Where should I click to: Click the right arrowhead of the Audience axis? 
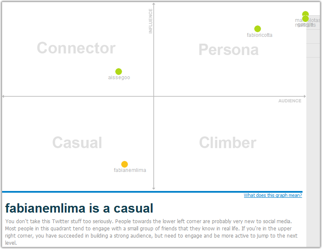pyautogui.click(x=304, y=97)
